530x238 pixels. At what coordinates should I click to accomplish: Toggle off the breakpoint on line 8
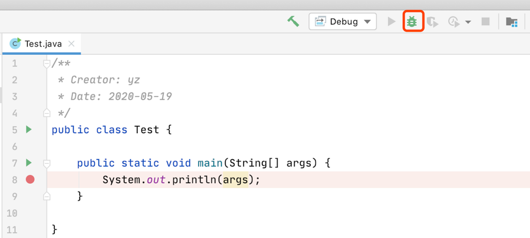coord(30,179)
